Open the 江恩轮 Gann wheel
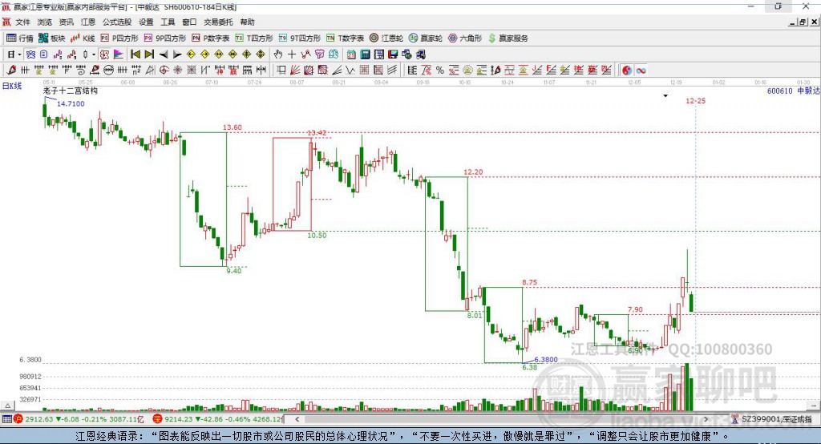Screen dimensions: 821x444 [386, 38]
